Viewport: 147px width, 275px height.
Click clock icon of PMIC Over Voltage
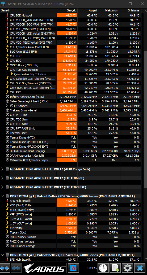click(7, 241)
